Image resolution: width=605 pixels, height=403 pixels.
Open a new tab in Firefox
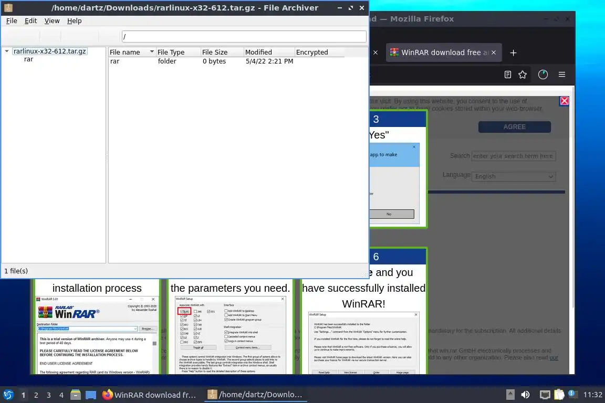513,53
